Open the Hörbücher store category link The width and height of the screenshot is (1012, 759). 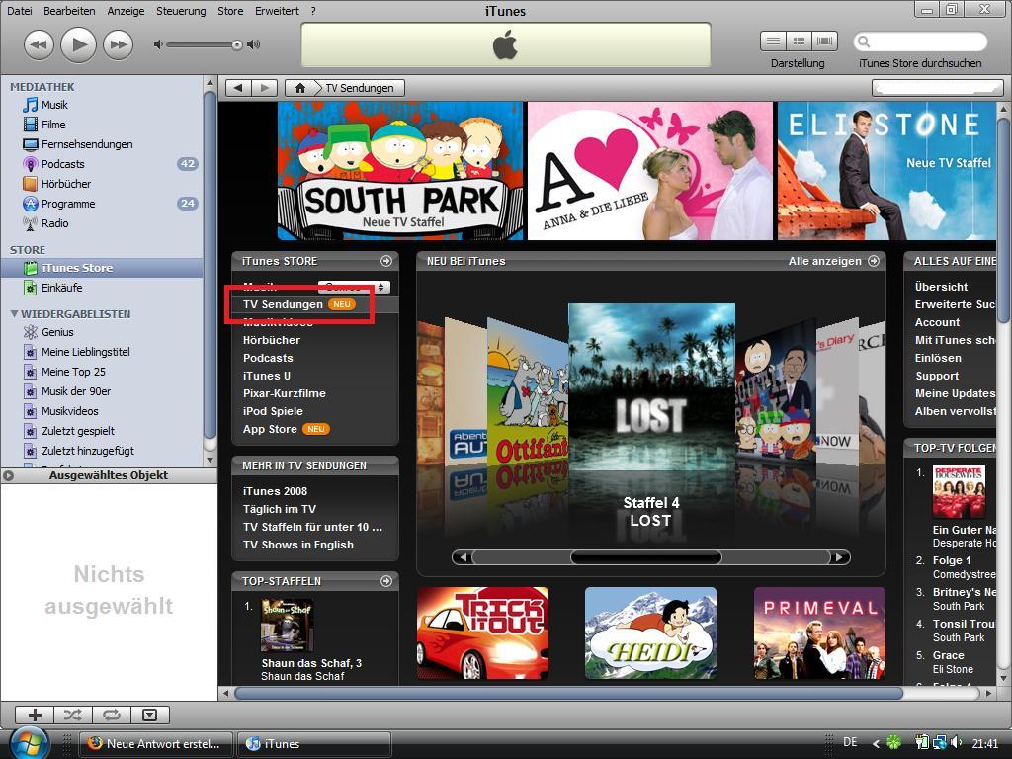(272, 340)
